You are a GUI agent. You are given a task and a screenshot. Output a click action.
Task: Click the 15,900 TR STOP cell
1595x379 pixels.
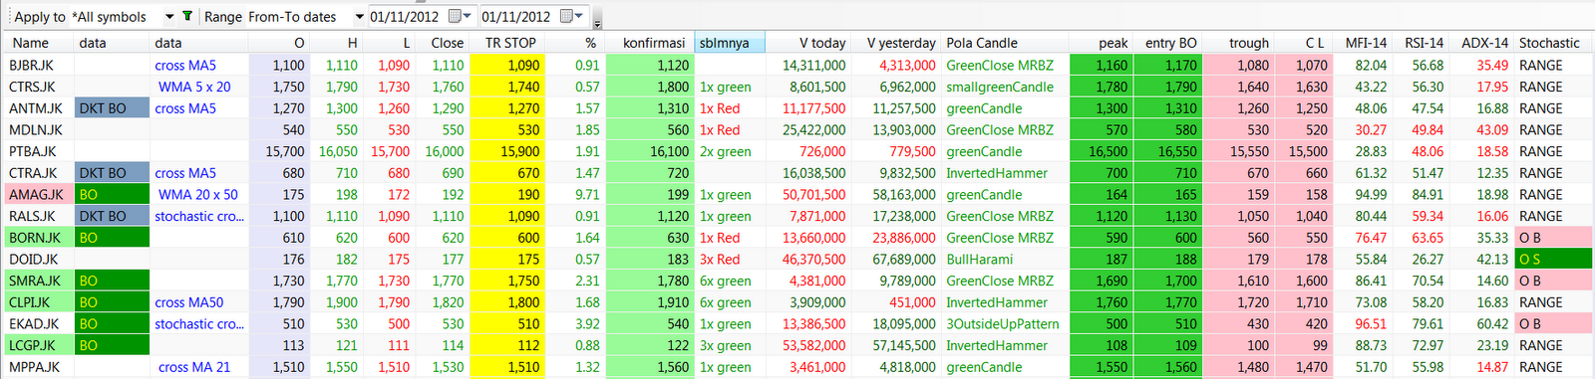[507, 151]
